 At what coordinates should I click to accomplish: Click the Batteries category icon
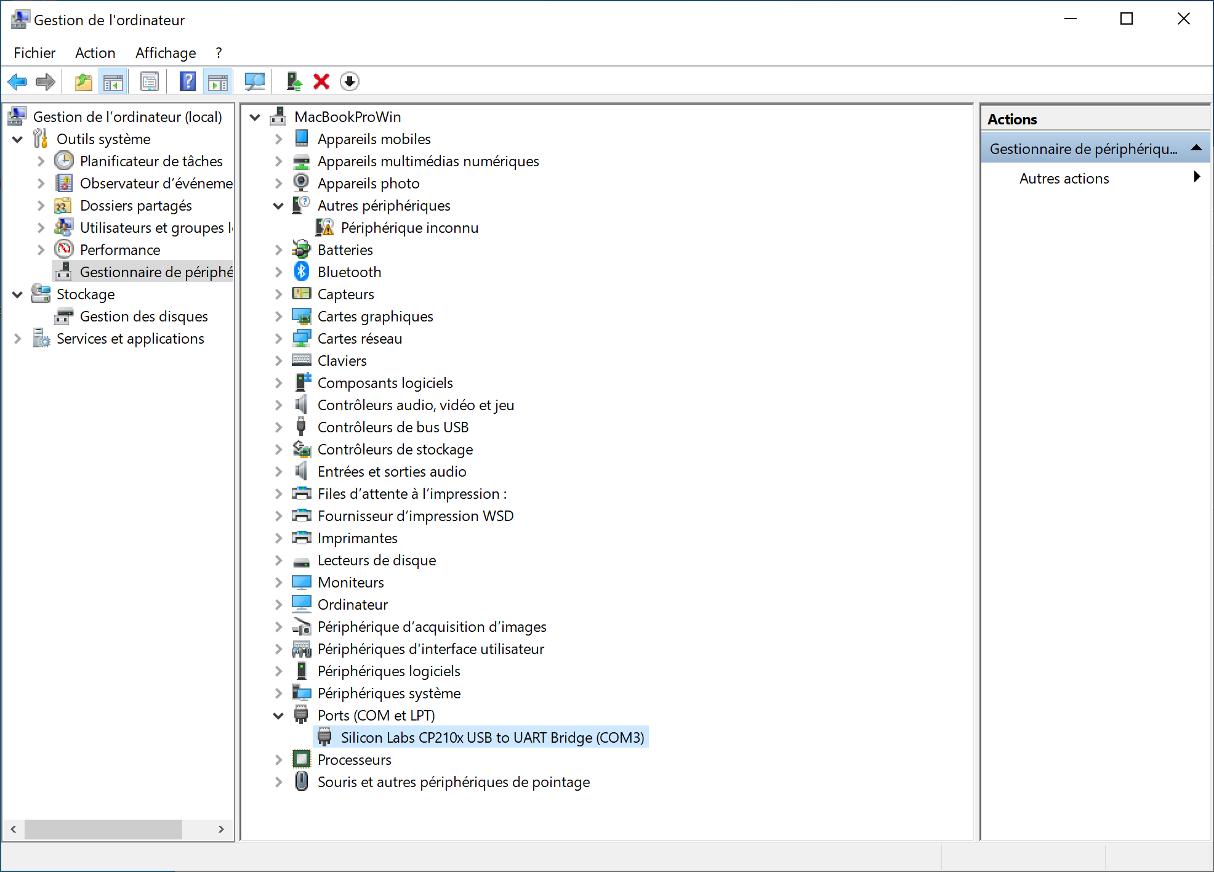pyautogui.click(x=302, y=249)
